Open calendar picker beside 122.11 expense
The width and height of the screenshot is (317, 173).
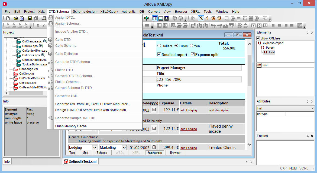pos(154,110)
